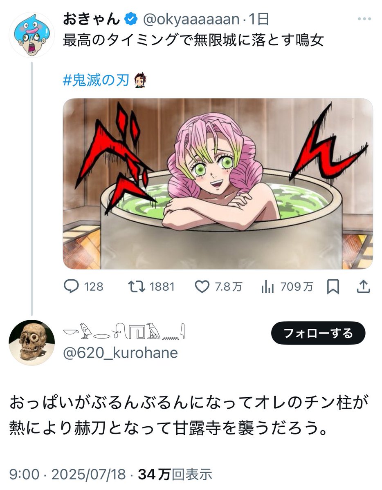Open the reply icon with 128 comments

[x=72, y=287]
